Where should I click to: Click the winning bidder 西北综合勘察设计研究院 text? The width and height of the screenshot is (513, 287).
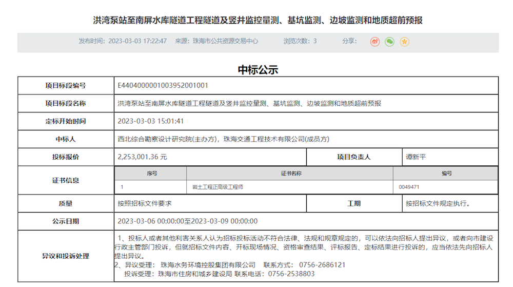point(154,139)
